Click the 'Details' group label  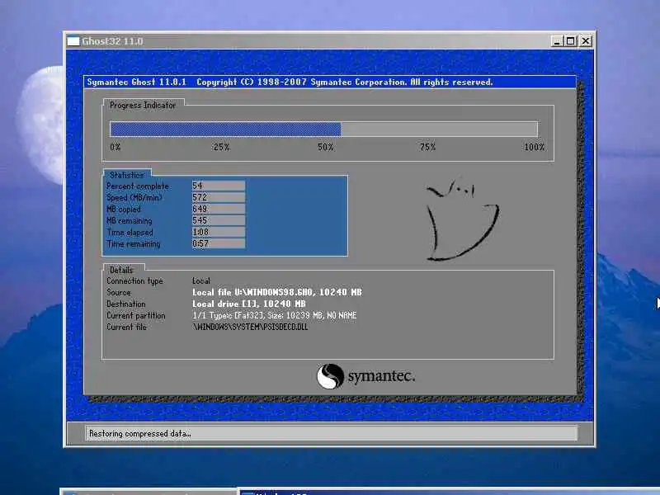(x=121, y=270)
